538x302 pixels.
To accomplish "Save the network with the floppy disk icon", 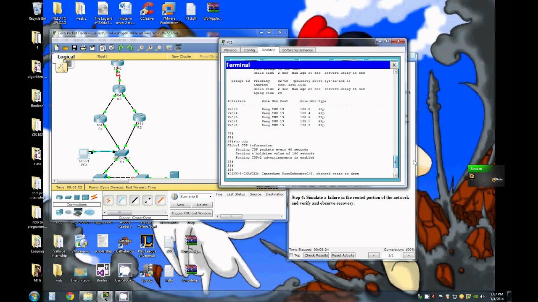I will [x=74, y=48].
